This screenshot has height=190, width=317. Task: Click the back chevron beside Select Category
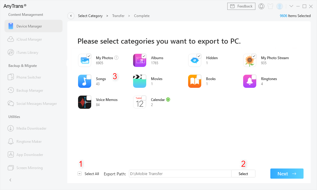click(x=71, y=16)
